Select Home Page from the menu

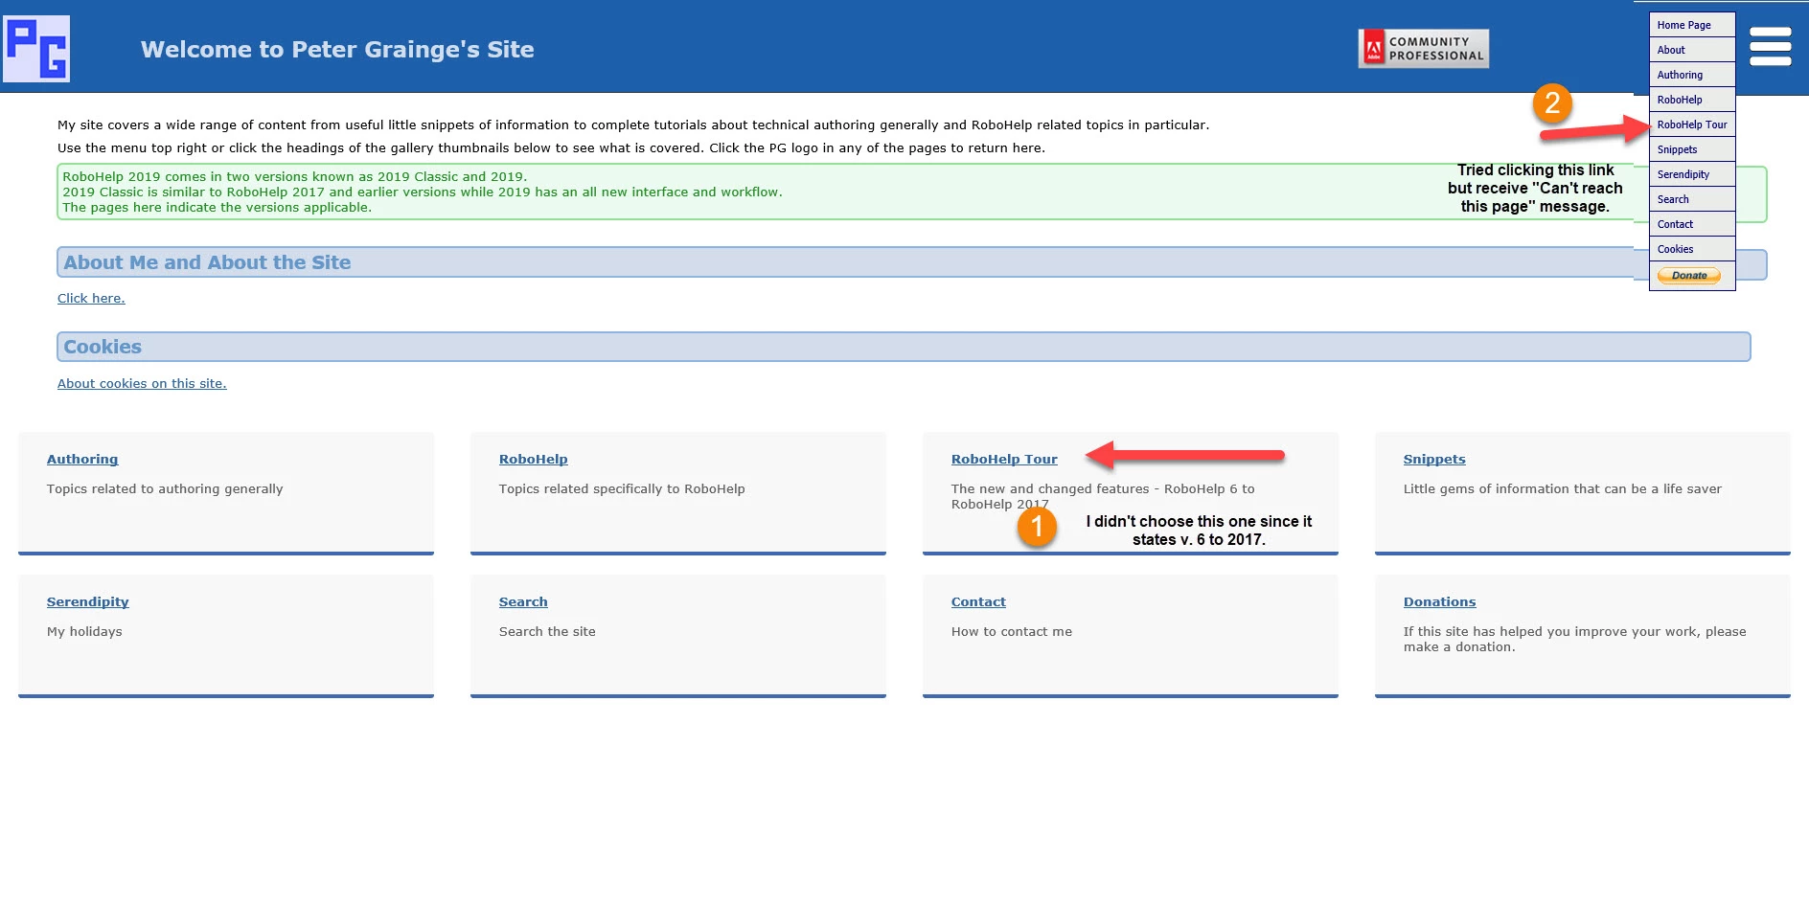pos(1692,25)
